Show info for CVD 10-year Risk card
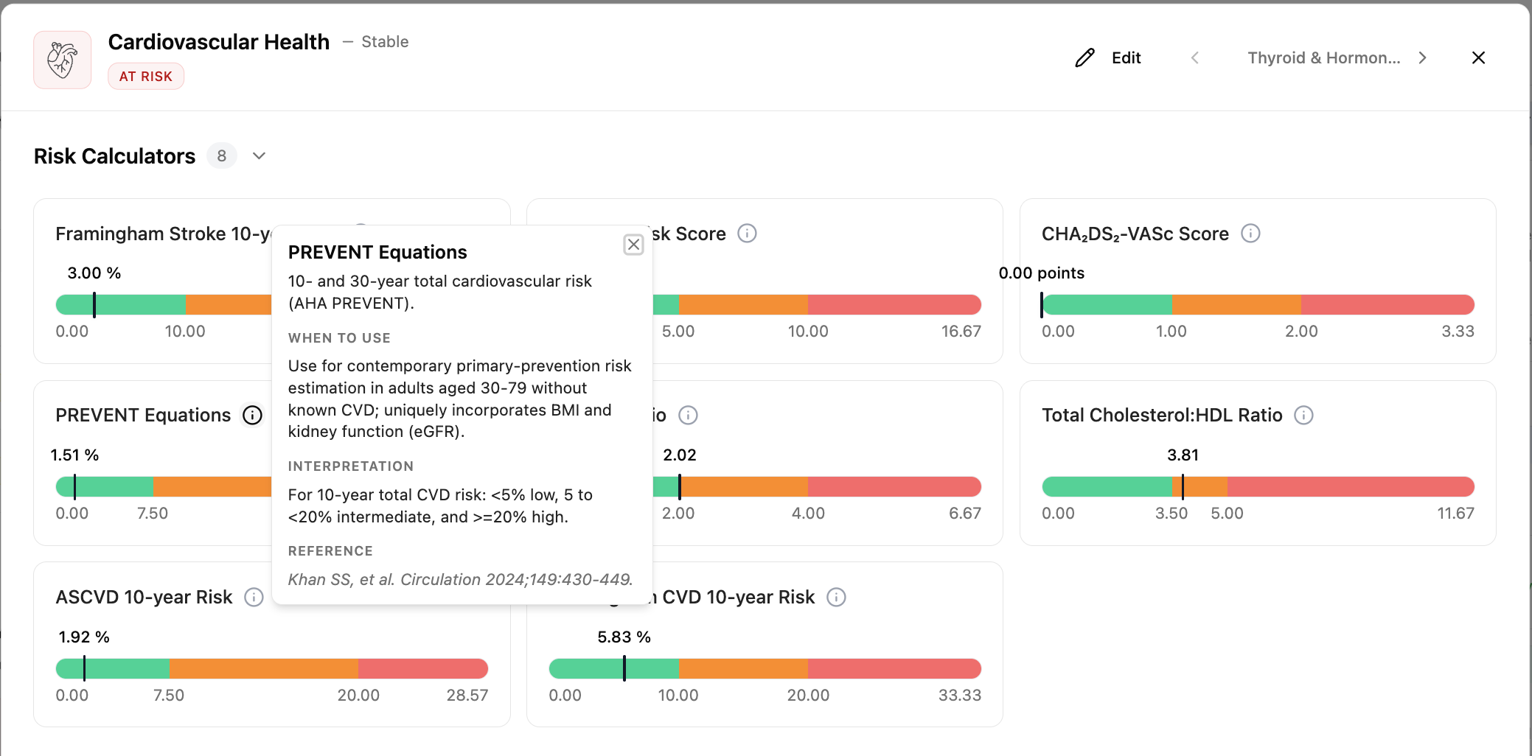1532x756 pixels. tap(836, 598)
